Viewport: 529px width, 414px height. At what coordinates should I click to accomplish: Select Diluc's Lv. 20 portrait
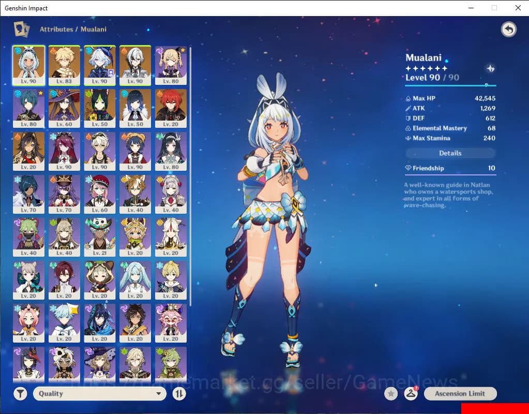[x=171, y=108]
